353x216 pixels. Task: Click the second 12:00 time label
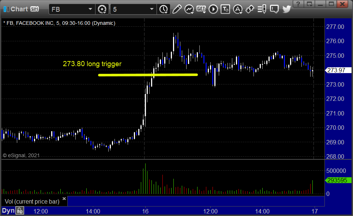coord(210,211)
